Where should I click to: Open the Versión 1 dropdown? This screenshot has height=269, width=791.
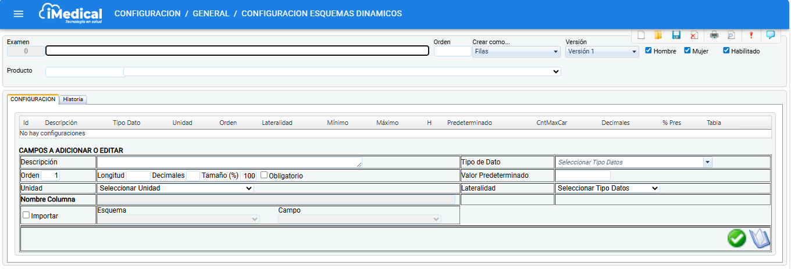[x=602, y=51]
